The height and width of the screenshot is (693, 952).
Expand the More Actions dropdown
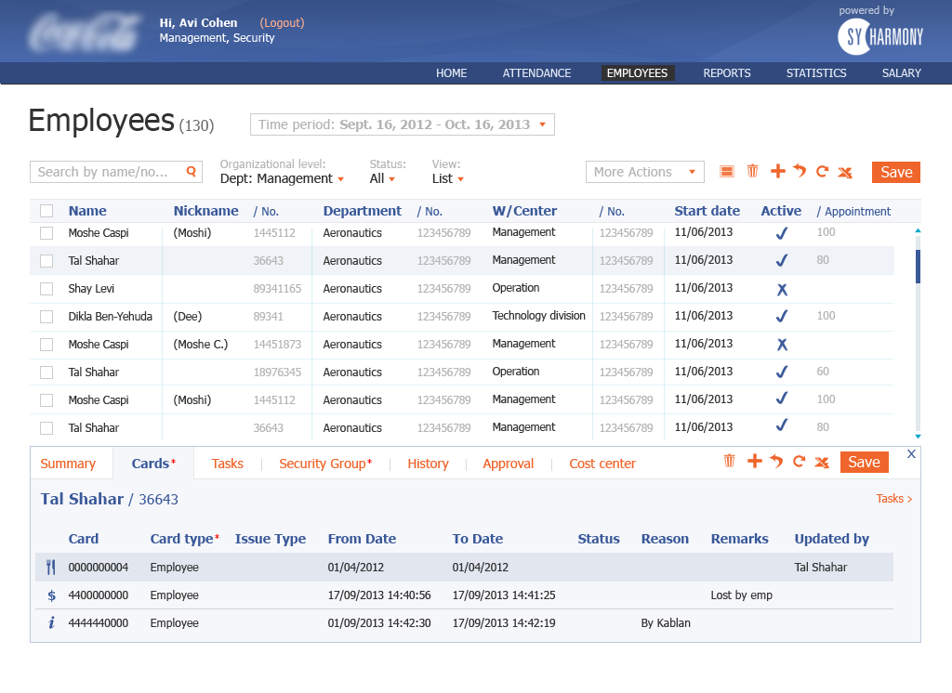[645, 172]
